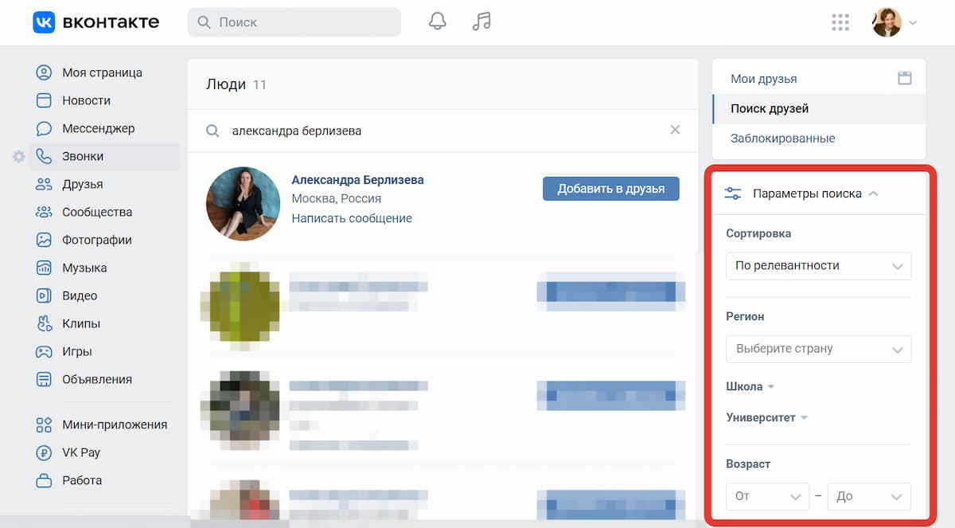The image size is (955, 528).
Task: Open the apps grid icon in header
Action: click(x=840, y=22)
